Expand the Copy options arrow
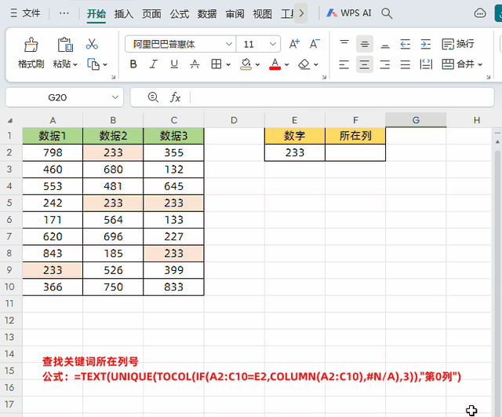 coord(104,64)
